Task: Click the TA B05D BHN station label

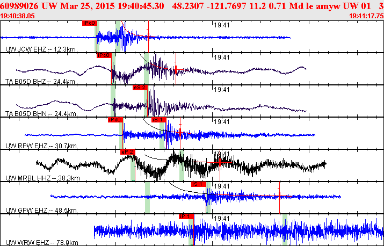Action: (x=41, y=114)
